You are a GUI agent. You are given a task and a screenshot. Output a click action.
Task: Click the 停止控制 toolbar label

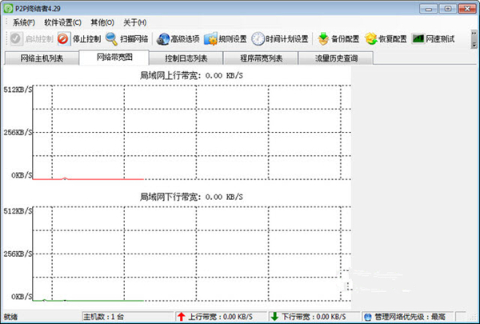coord(86,39)
